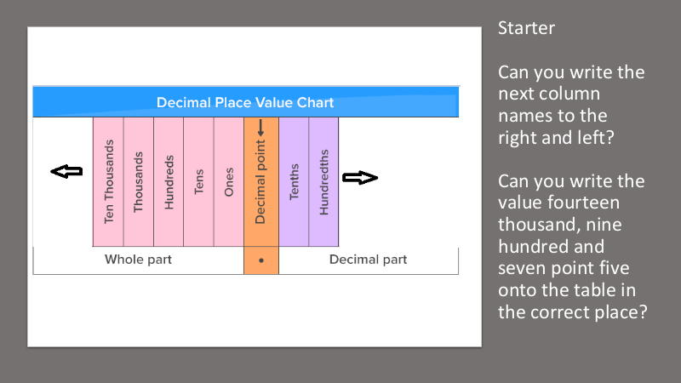The height and width of the screenshot is (383, 681).
Task: Click the decimal dot in the orange cell
Action: [x=261, y=260]
